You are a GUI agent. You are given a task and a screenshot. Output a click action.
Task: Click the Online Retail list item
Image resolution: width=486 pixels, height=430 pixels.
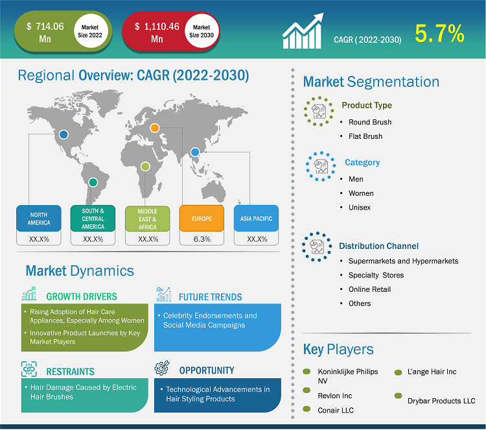tap(369, 289)
